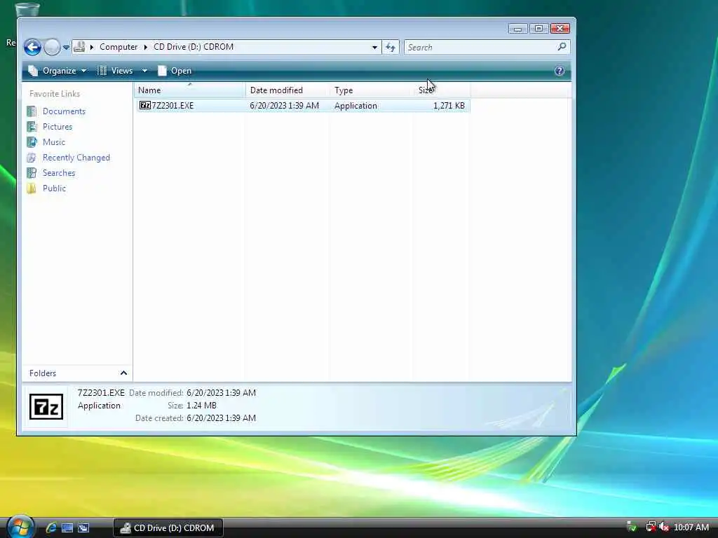
Task: Select CD Drive (D:) CDROM breadcrumb
Action: coord(194,47)
